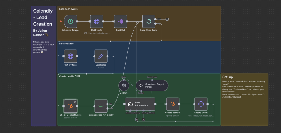The height and width of the screenshot is (133, 281).
Task: Add a Memory sub-node via plus button
Action: click(137, 119)
